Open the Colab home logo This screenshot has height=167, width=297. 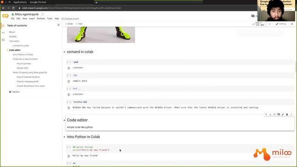click(x=5, y=16)
